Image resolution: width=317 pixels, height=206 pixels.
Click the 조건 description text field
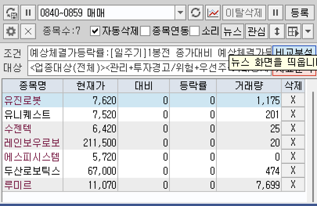149,53
